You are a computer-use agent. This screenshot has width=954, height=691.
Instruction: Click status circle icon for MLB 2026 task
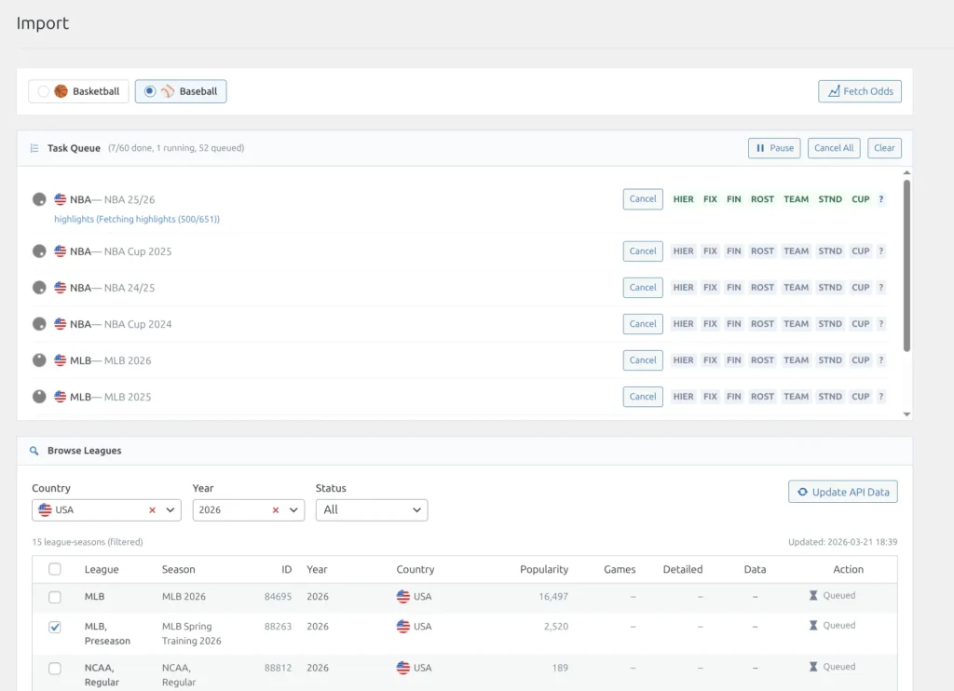pyautogui.click(x=39, y=360)
